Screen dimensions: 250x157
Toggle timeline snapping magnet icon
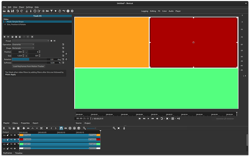[61, 128]
